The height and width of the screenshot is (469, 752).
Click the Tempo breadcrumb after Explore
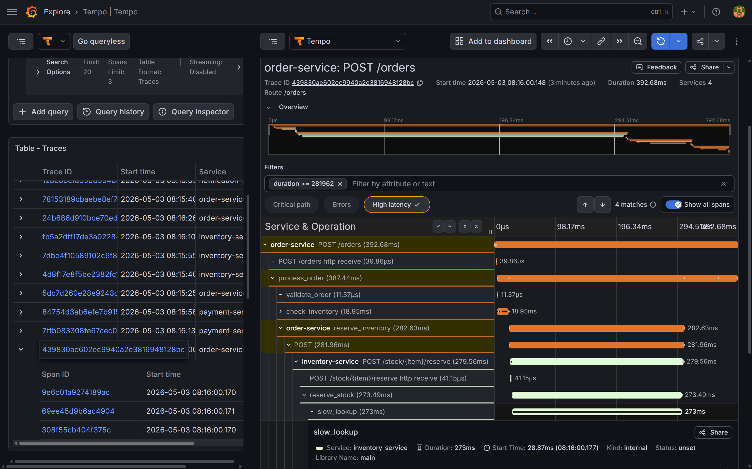(x=110, y=12)
